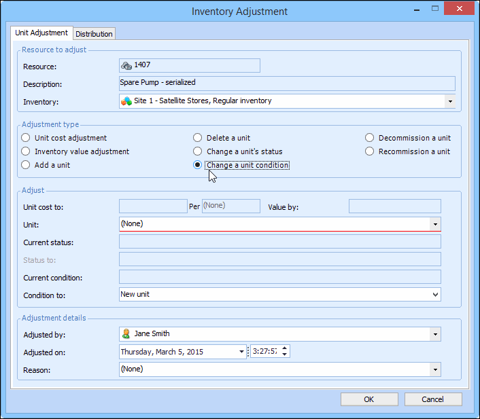The image size is (480, 419).
Task: Click the Site 1 inventory icon
Action: coord(126,101)
